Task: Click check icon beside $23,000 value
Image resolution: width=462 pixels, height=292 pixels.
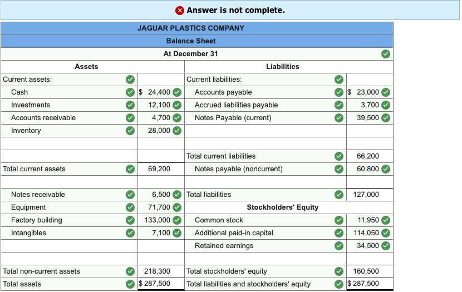Action: (386, 92)
